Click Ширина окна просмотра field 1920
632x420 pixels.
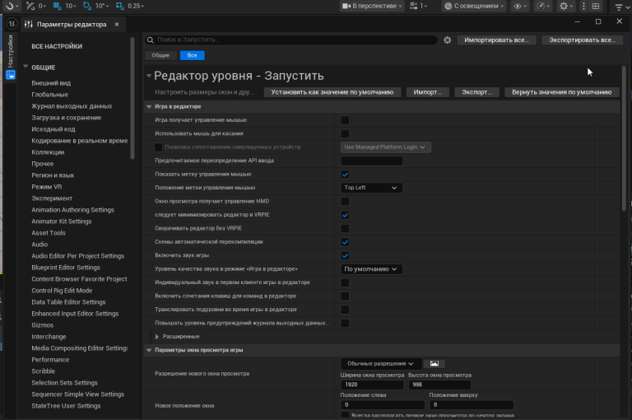(x=372, y=385)
